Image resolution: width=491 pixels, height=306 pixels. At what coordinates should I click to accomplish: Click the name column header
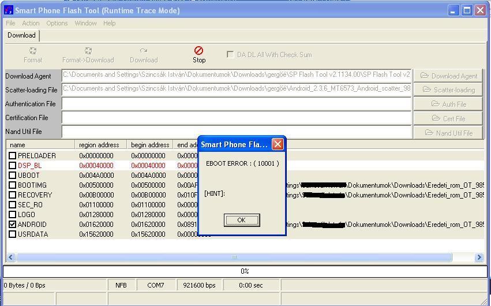pyautogui.click(x=40, y=145)
